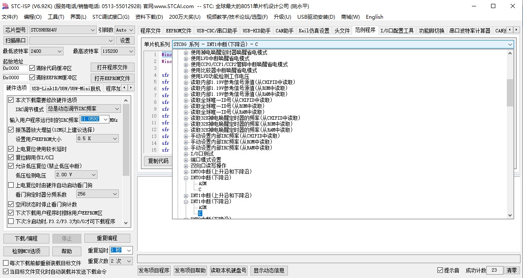The width and height of the screenshot is (523, 278).
Task: Open the USB驱动安装(B) menu
Action: click(316, 17)
